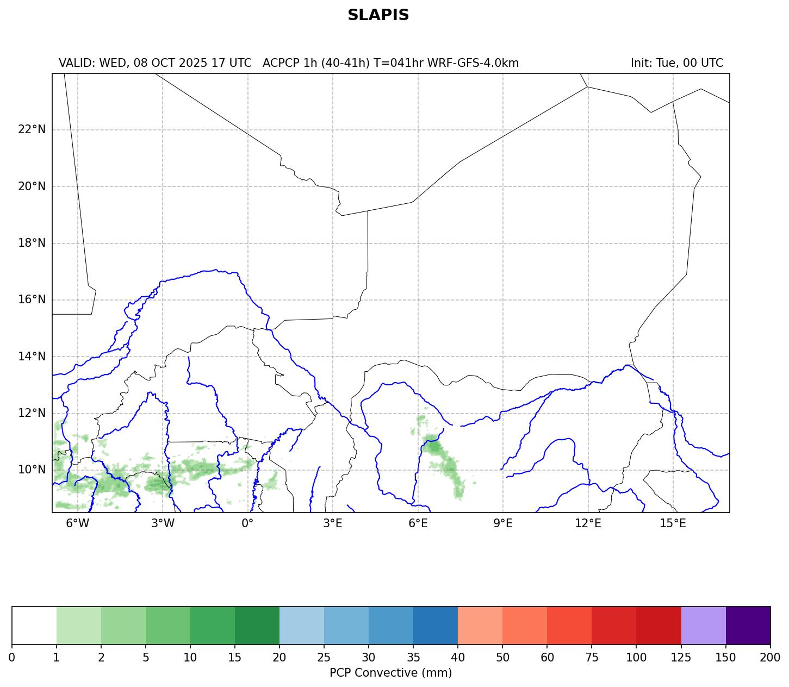Choose the light orange 40–50 mm swatch
The width and height of the screenshot is (789, 687).
click(x=480, y=625)
